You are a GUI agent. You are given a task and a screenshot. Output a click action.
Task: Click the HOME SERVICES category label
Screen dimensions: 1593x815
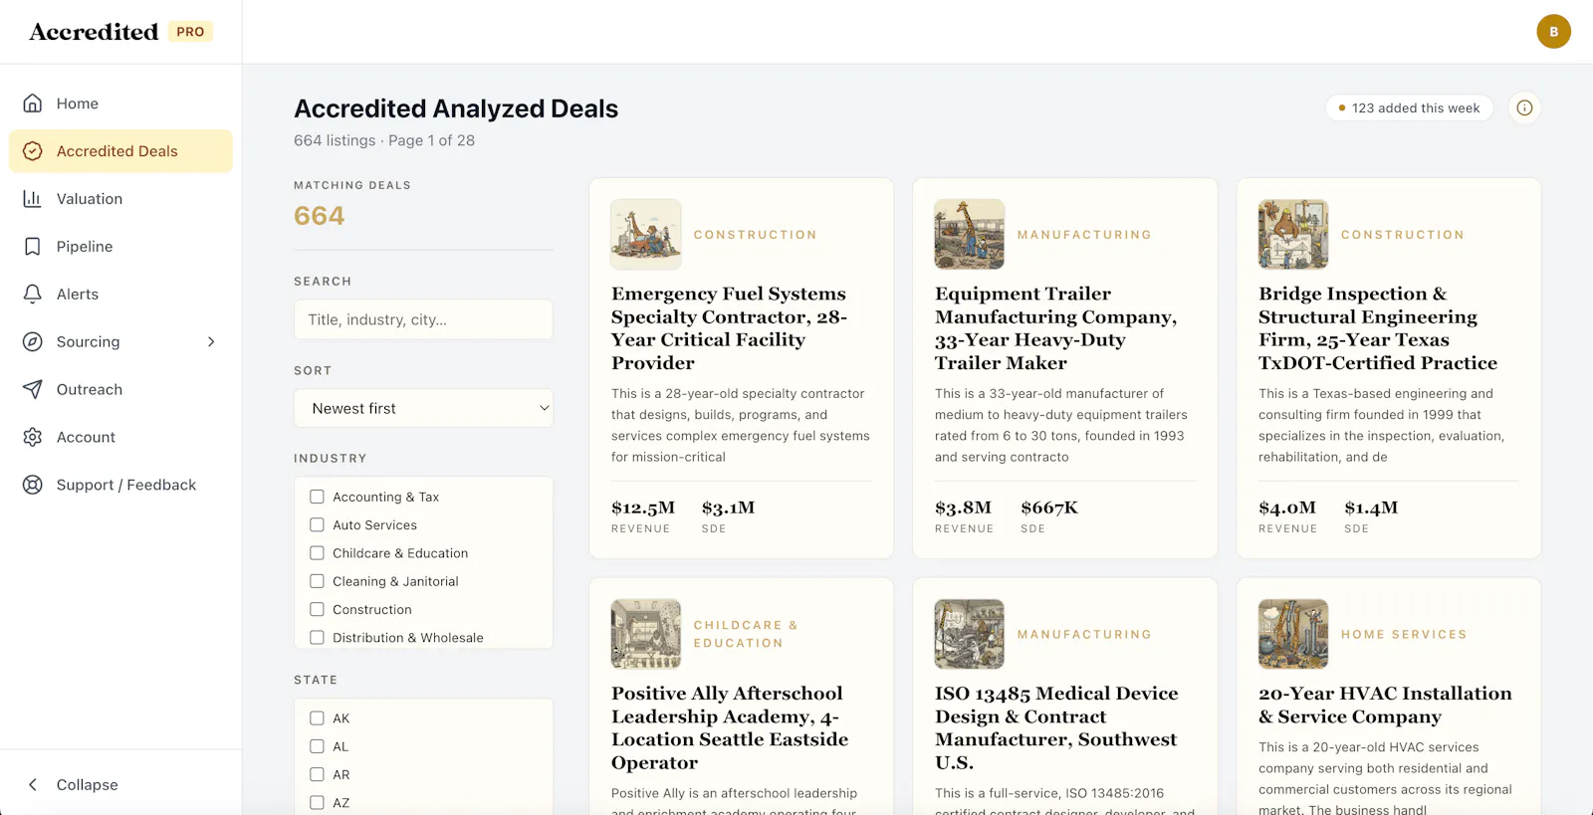1404,634
